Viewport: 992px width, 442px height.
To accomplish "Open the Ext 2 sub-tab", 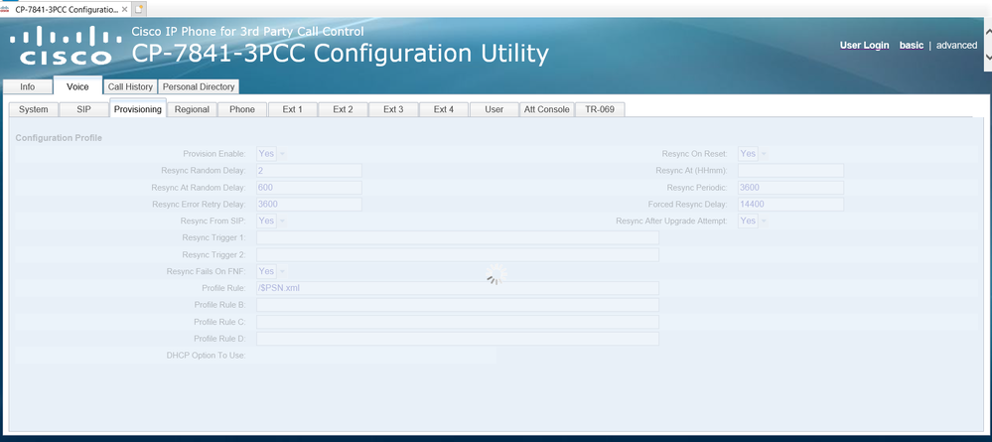I will (343, 109).
